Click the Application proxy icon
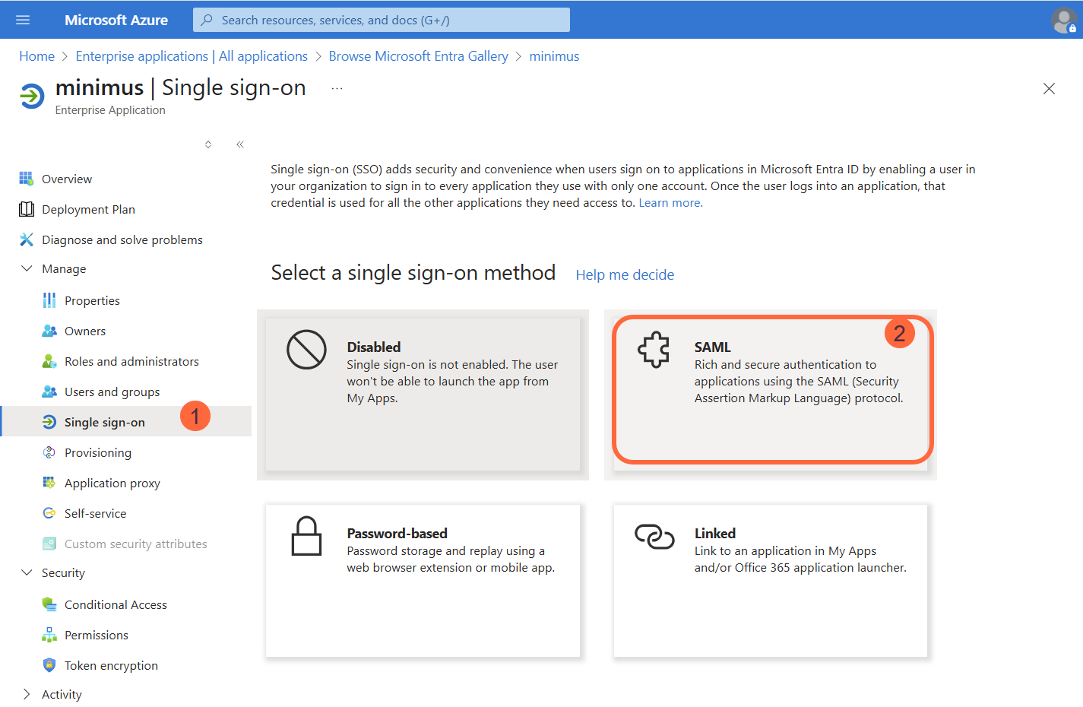 [49, 483]
